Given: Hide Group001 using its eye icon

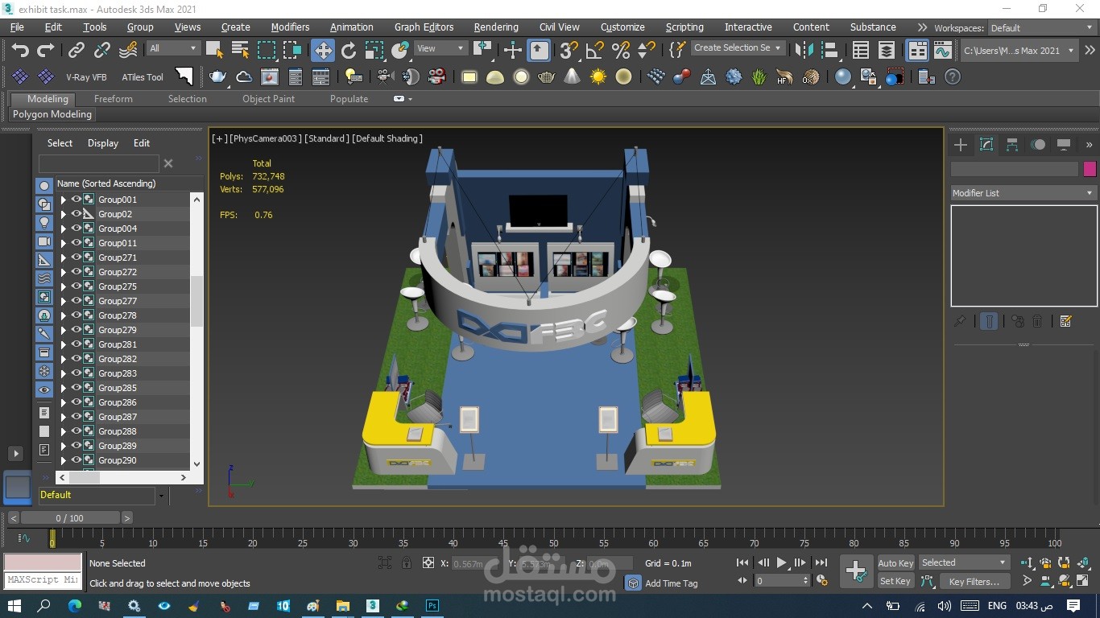Looking at the screenshot, I should [77, 200].
